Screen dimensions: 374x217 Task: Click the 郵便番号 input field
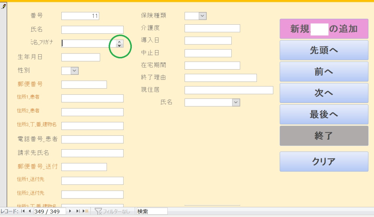pyautogui.click(x=84, y=85)
